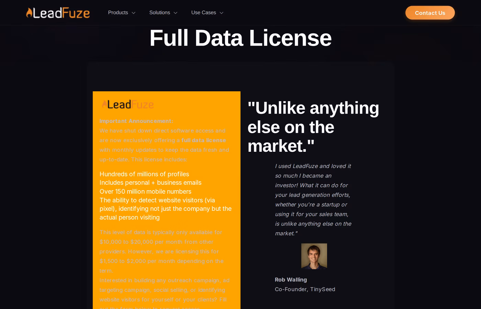Open the Products menu

pos(118,13)
